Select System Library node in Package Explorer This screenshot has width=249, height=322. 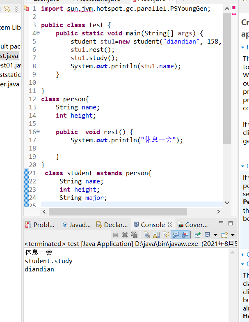pyautogui.click(x=11, y=27)
